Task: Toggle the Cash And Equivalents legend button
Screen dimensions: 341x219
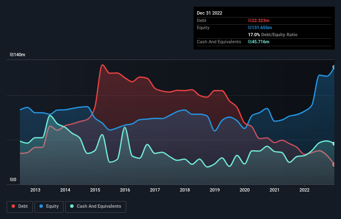Action: (96, 207)
